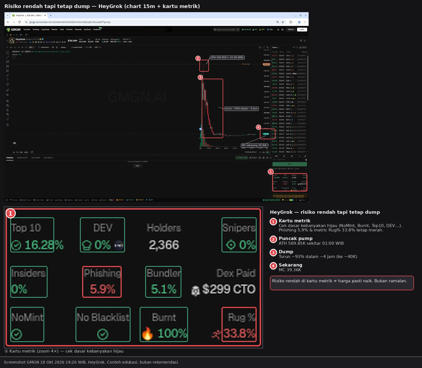This screenshot has height=368, width=422.
Task: Click the green Buy button
Action: 290,164
